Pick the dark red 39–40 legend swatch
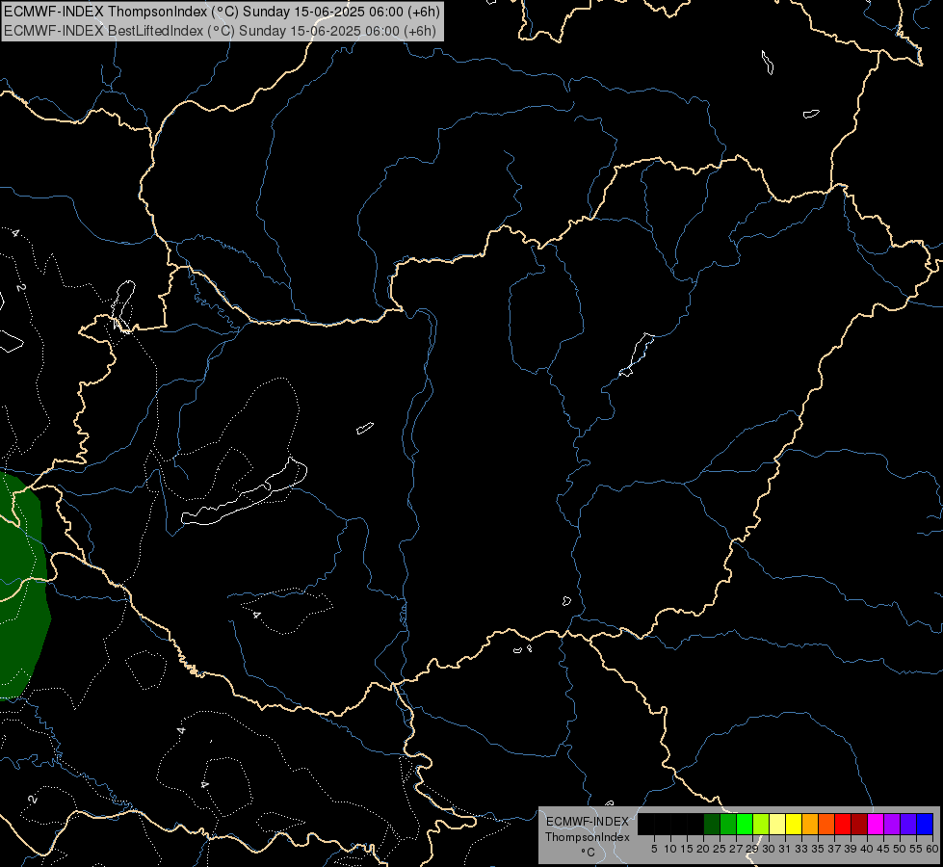Image resolution: width=943 pixels, height=867 pixels. coord(859,824)
